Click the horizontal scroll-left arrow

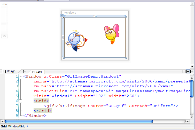pos(2,121)
